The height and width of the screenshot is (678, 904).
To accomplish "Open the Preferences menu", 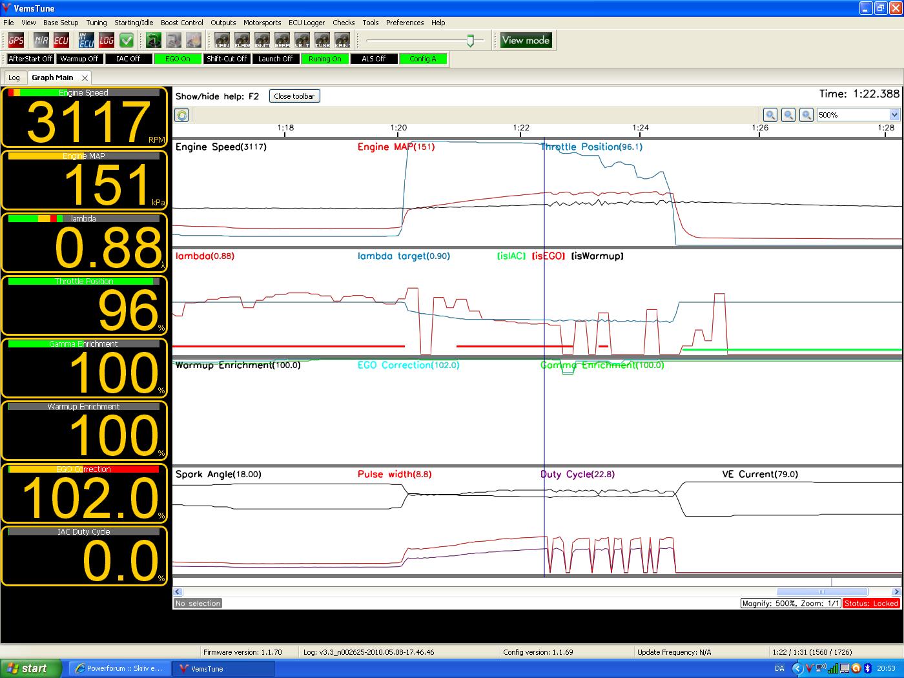I will click(x=405, y=23).
